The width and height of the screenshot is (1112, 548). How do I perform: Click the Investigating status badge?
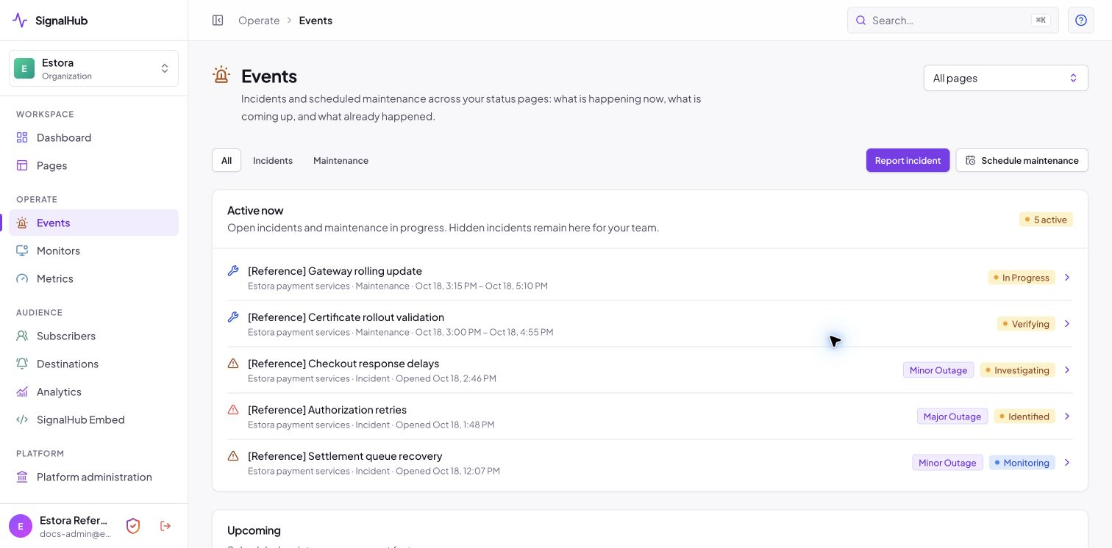pos(1018,370)
